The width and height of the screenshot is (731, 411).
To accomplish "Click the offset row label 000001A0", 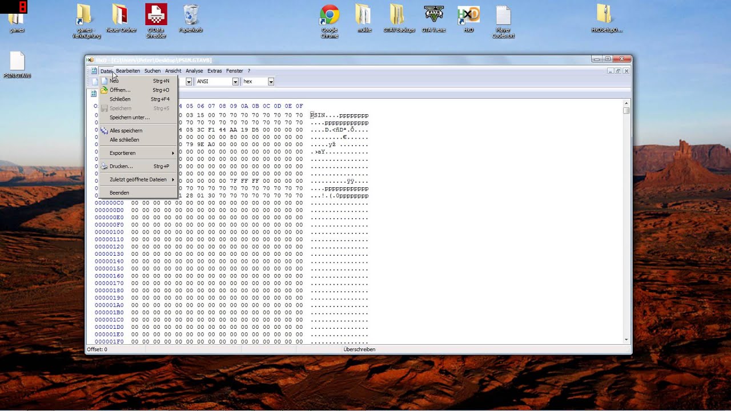I will [109, 305].
